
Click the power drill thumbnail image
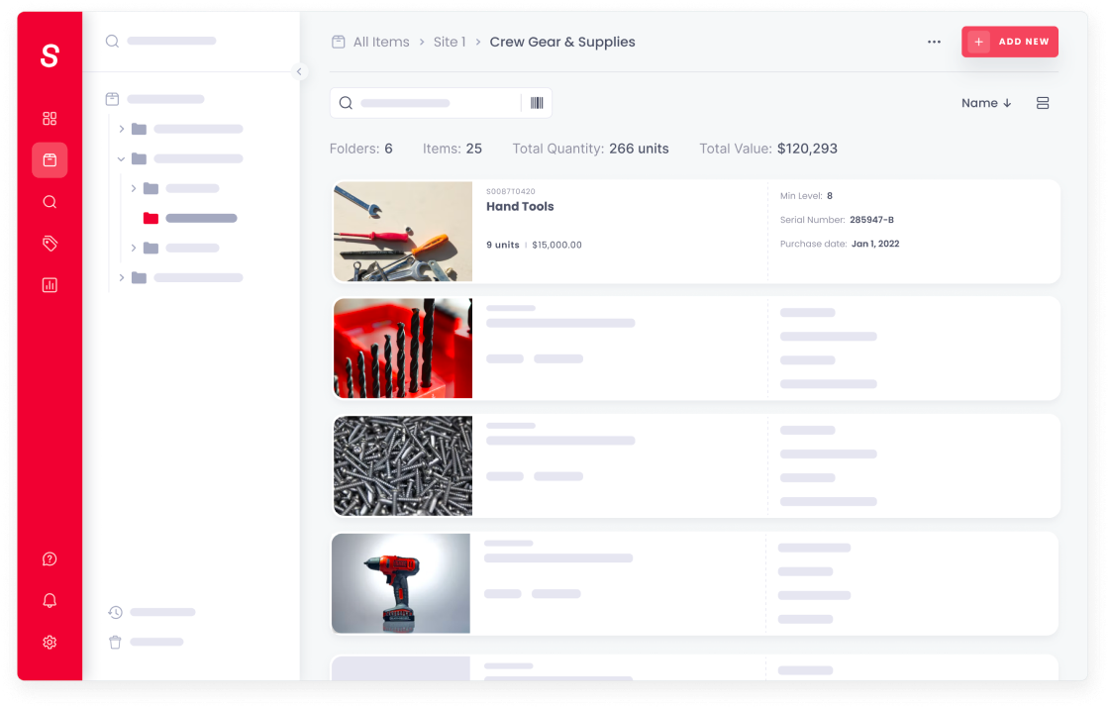(400, 583)
